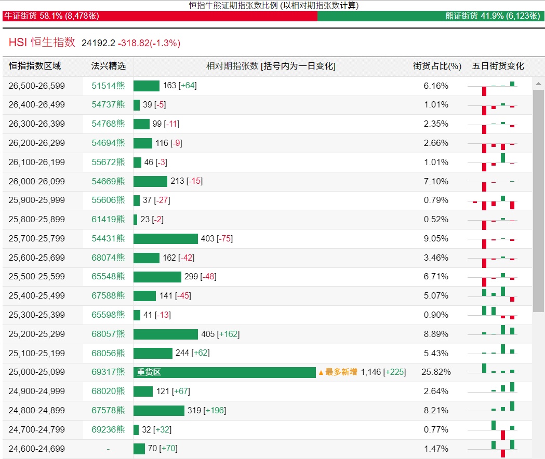545x459 pixels.
Task: Click the red 牛证街货 58.1% bar
Action: 158,16
